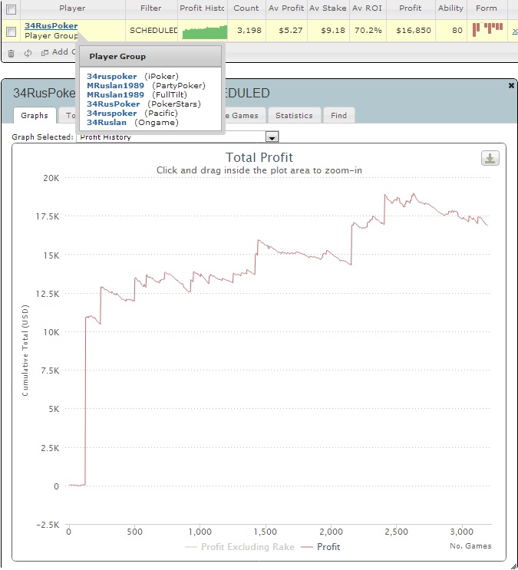518x570 pixels.
Task: Click the Total Profit chart title
Action: pyautogui.click(x=259, y=157)
